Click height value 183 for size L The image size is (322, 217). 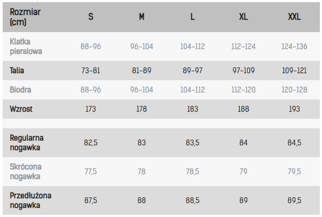(x=193, y=108)
